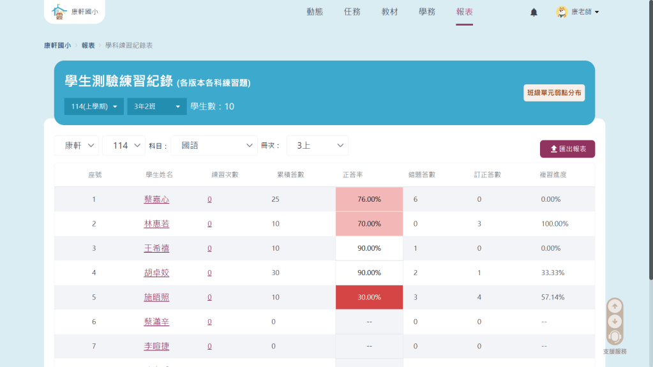Click the 錯題答數 column header
This screenshot has height=367, width=653.
tap(422, 175)
